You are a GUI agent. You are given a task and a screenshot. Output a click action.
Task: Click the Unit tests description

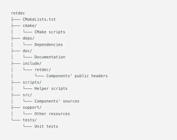tap(46, 126)
